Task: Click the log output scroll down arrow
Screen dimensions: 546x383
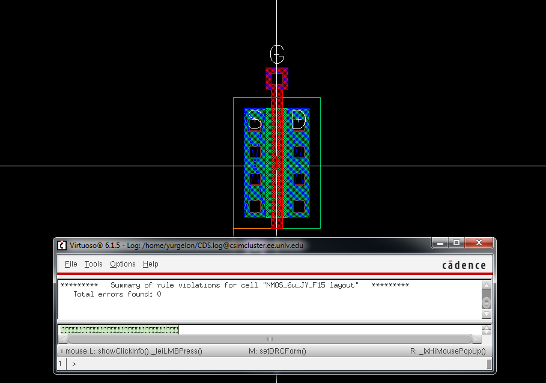Action: click(x=487, y=315)
